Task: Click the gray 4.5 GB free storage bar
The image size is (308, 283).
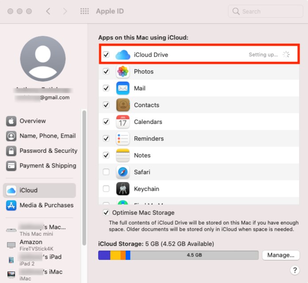Action: tap(194, 255)
